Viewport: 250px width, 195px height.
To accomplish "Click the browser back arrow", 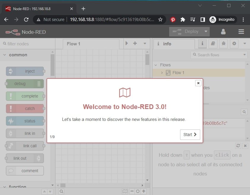I will tap(6, 20).
